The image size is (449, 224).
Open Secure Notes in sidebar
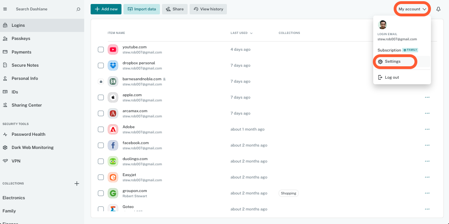pyautogui.click(x=42, y=65)
